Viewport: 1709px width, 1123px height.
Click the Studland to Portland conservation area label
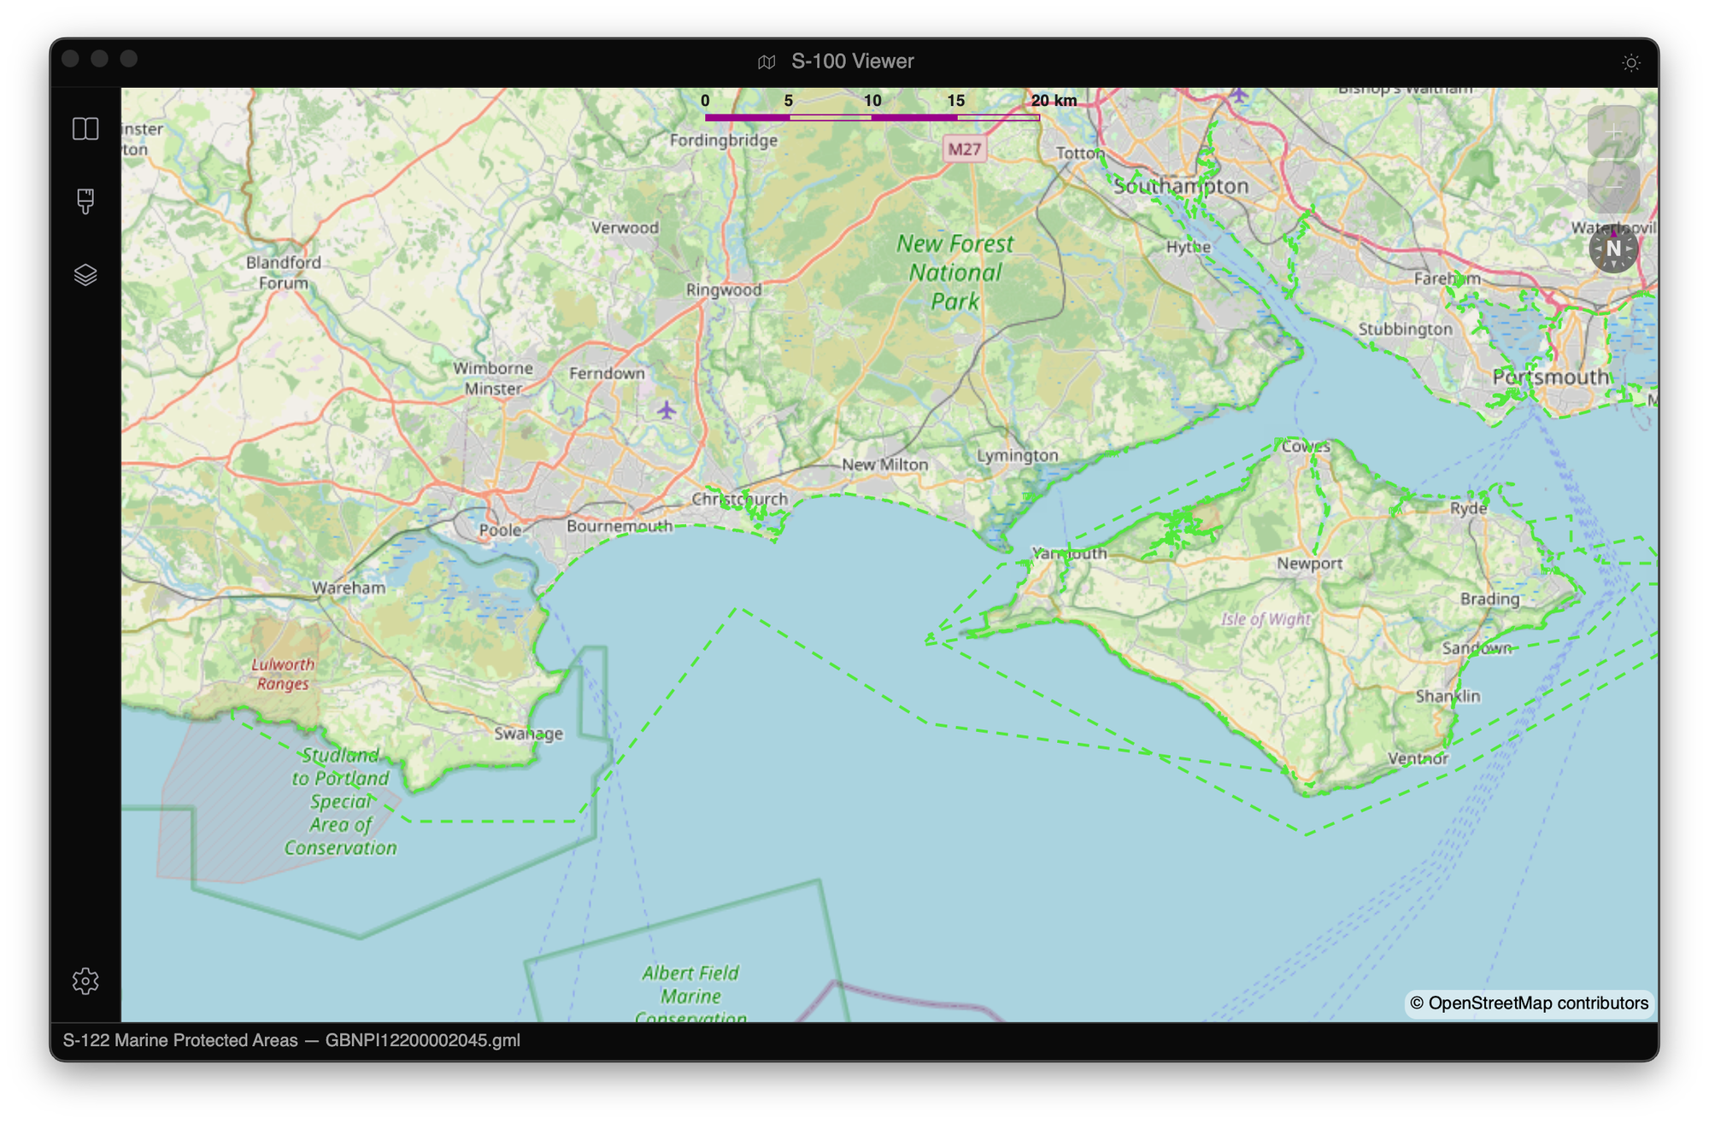point(341,801)
